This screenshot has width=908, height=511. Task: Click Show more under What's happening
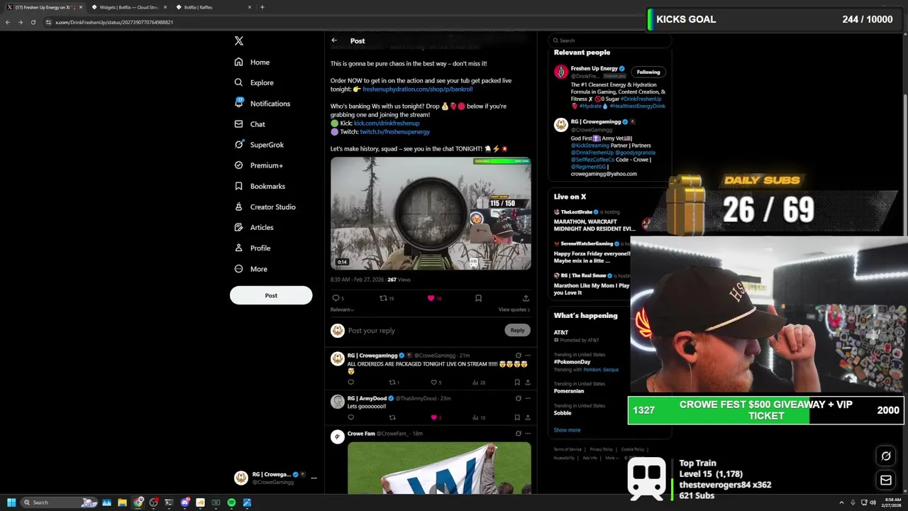(x=567, y=430)
